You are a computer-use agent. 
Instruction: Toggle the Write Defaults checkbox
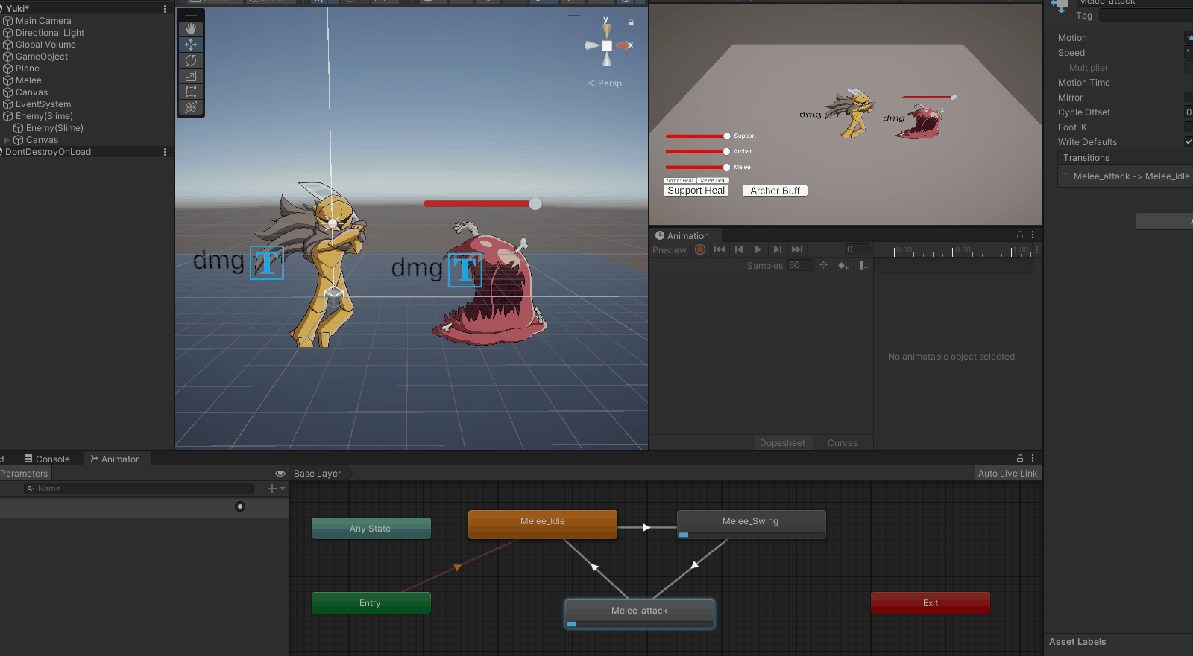[1189, 141]
